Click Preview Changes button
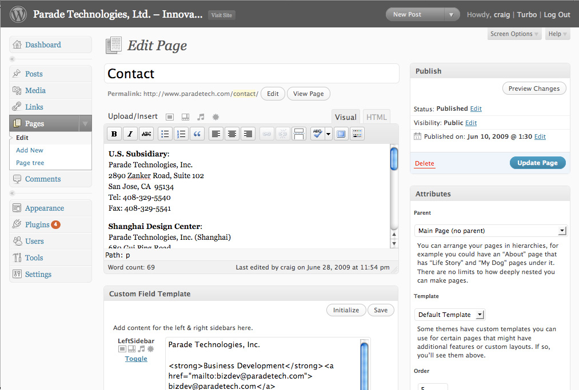This screenshot has height=390, width=579. pos(534,89)
